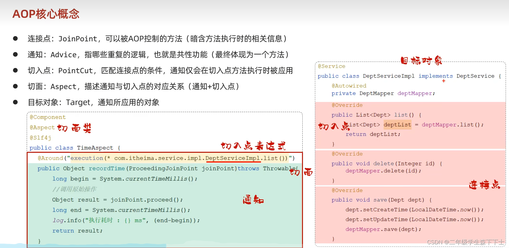Click the @Autowired annotation
Image resolution: width=509 pixels, height=248 pixels.
pos(349,86)
